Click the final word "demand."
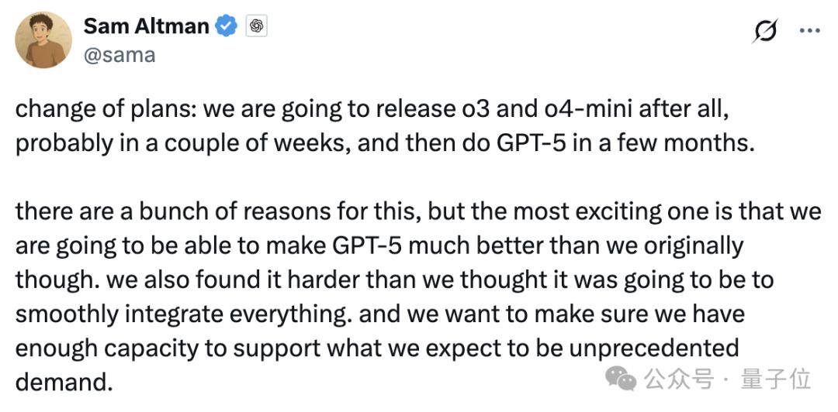 point(60,381)
